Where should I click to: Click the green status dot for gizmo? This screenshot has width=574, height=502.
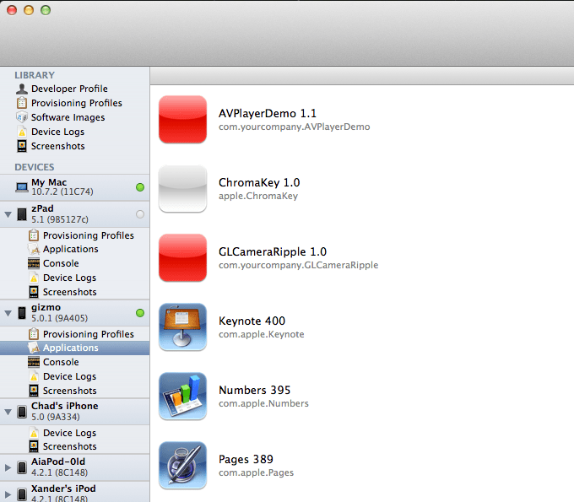(x=140, y=313)
